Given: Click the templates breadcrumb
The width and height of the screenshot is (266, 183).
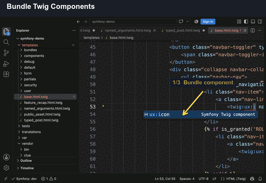Looking at the screenshot, I should [92, 38].
